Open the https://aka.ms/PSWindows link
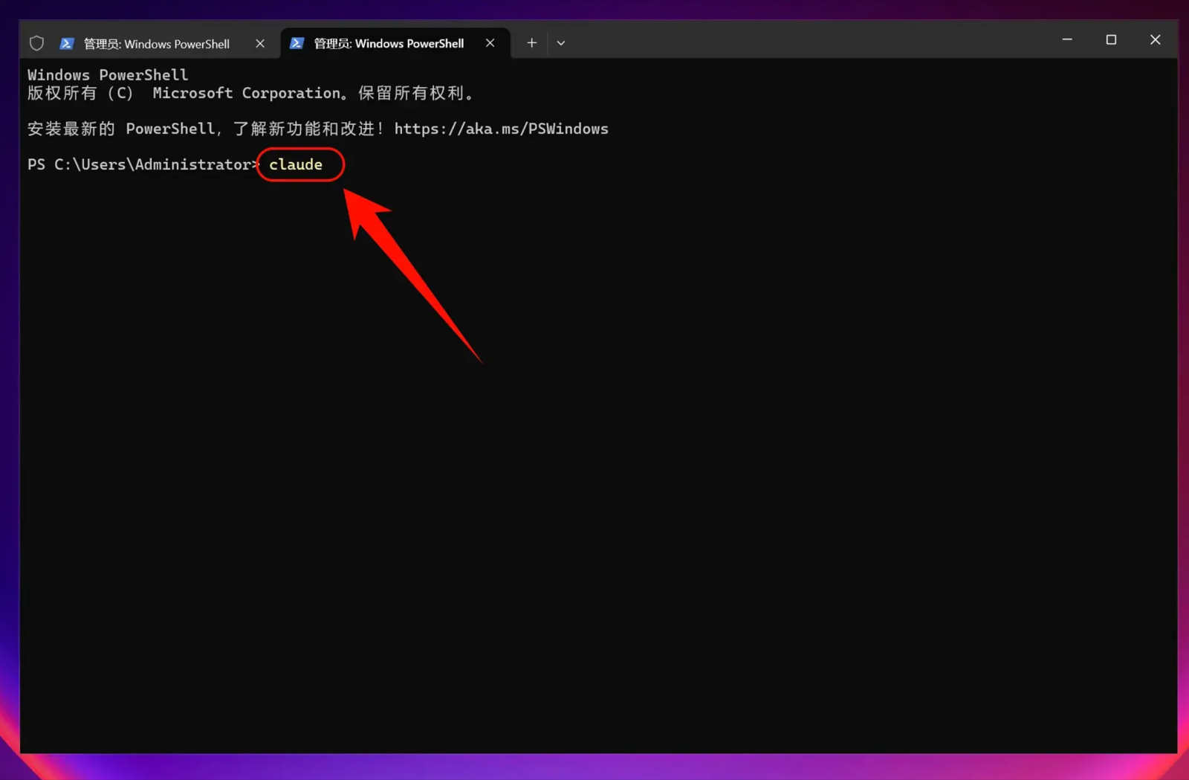Image resolution: width=1189 pixels, height=780 pixels. coord(502,129)
